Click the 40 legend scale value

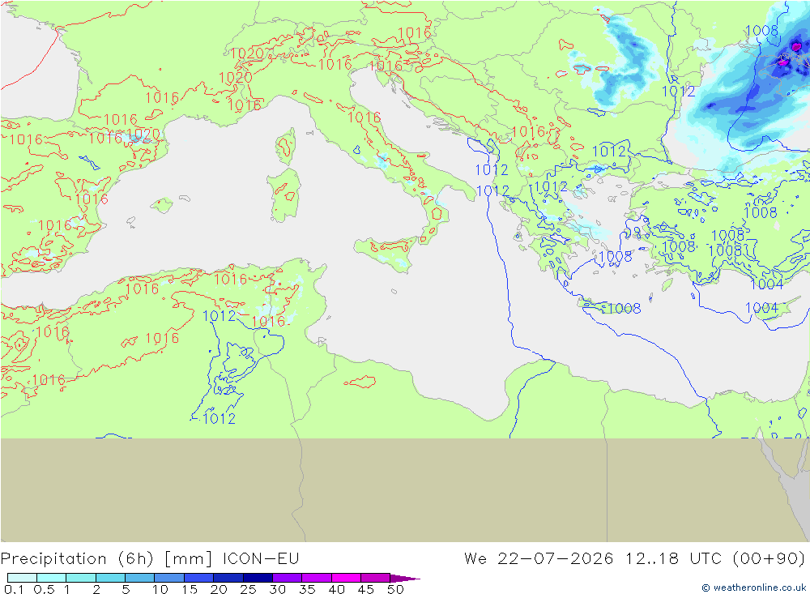click(x=336, y=589)
